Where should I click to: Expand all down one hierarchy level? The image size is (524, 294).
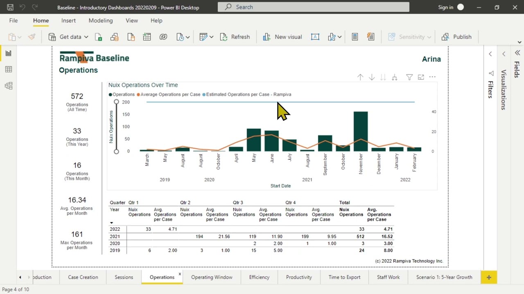[x=395, y=77]
